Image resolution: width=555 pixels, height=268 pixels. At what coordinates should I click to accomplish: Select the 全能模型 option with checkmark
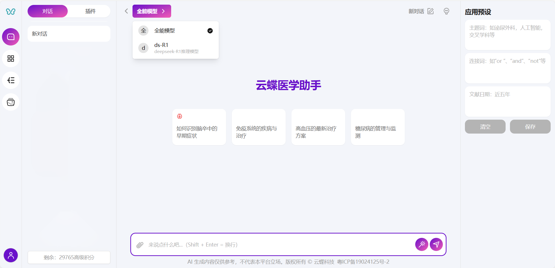176,31
